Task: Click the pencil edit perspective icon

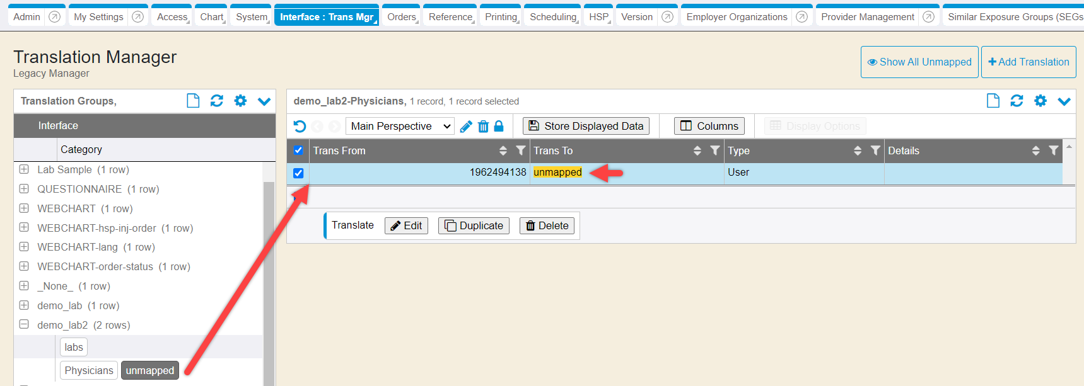Action: coord(466,127)
